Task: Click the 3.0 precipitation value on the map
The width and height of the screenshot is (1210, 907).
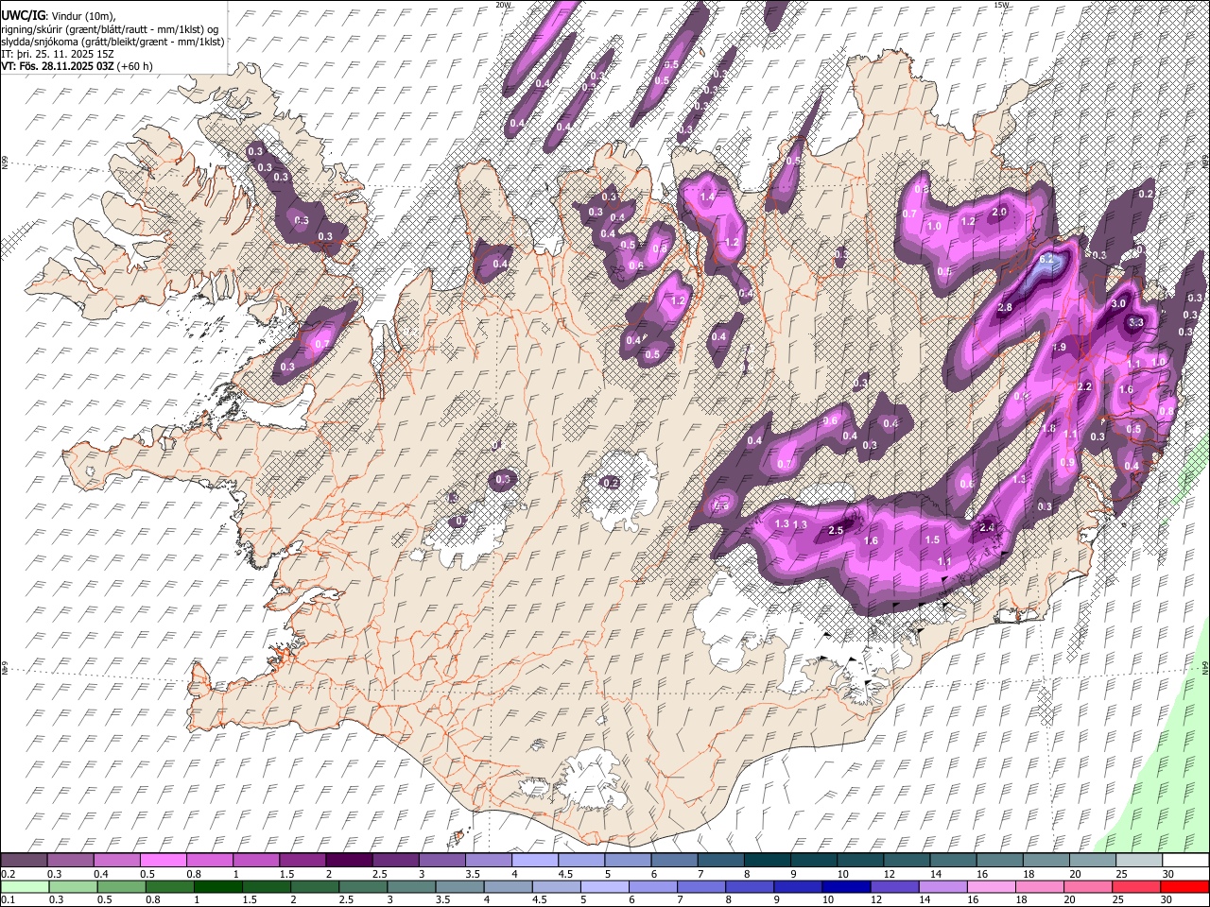Action: point(1118,303)
